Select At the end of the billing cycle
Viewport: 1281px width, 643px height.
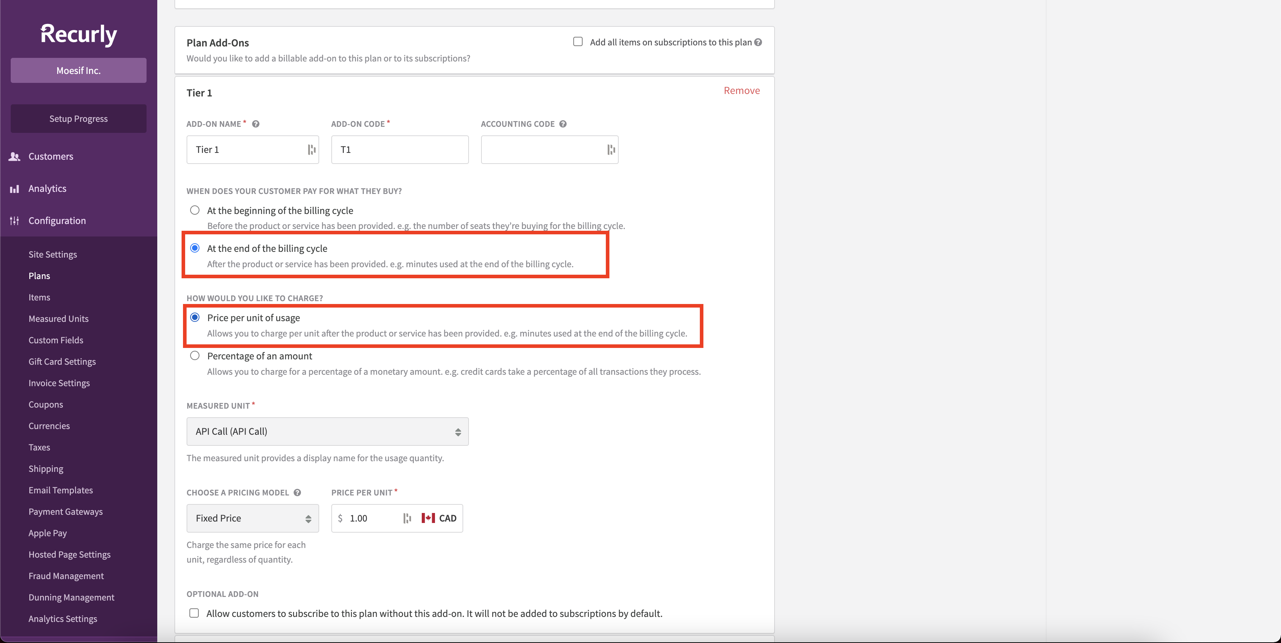(x=195, y=248)
